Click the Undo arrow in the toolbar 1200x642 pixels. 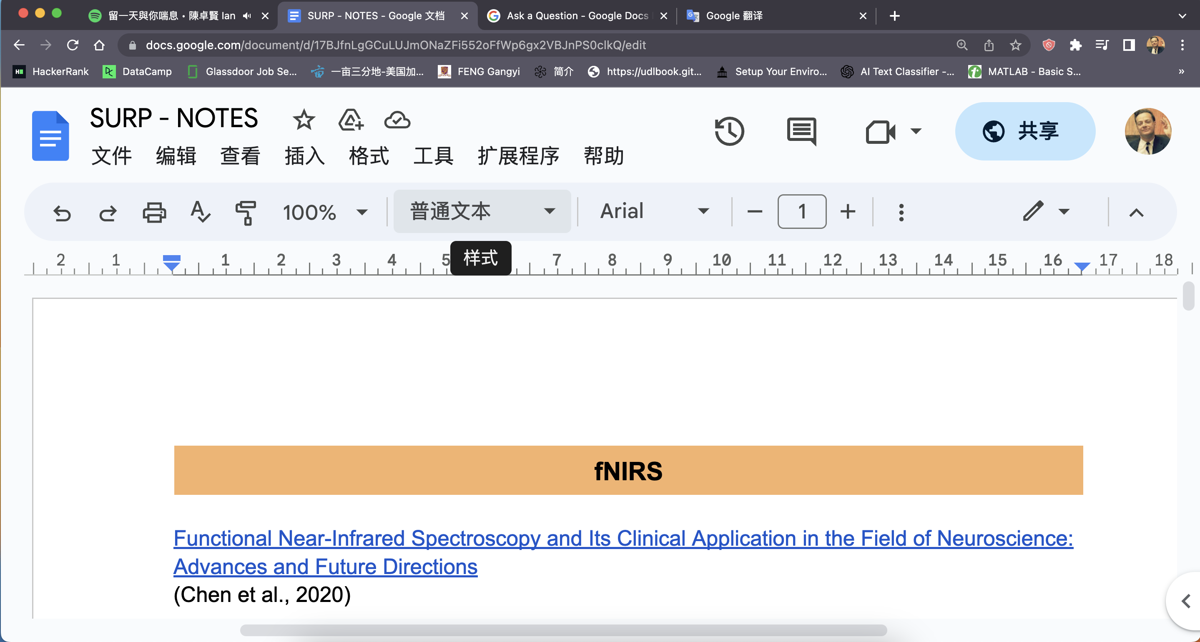coord(62,213)
